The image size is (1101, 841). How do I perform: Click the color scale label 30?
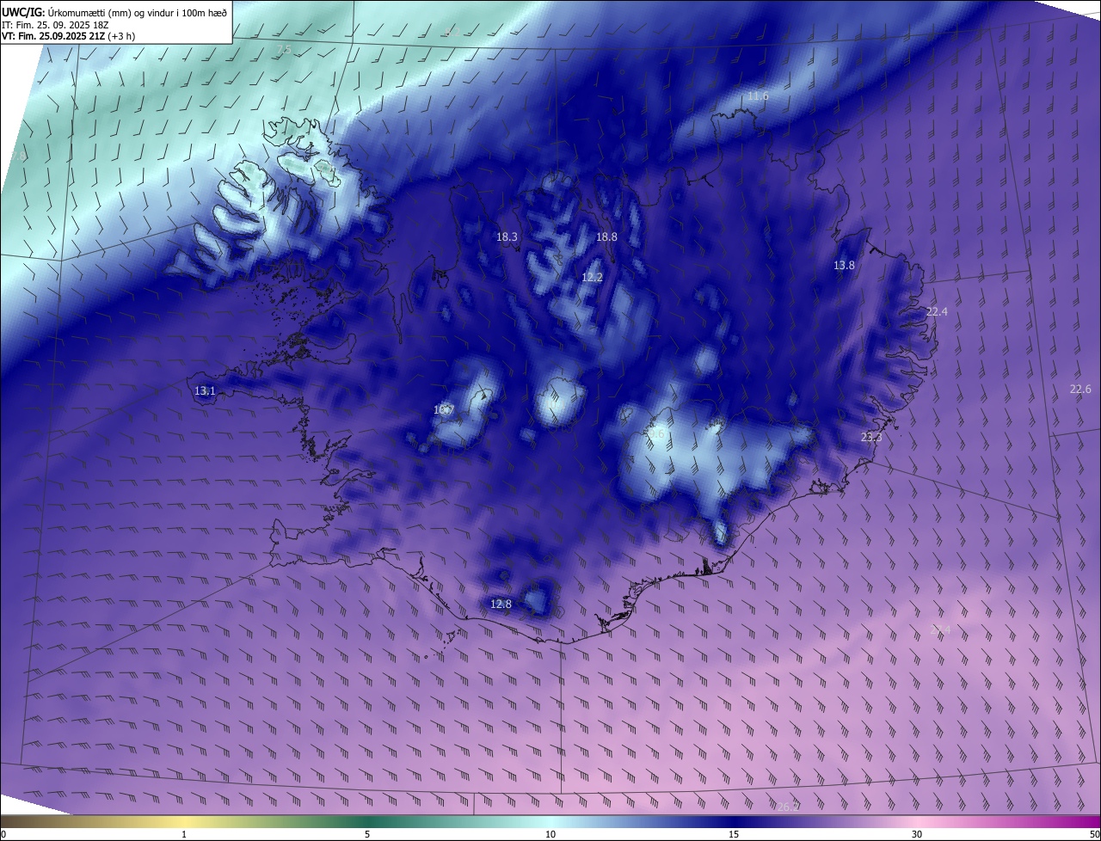coord(917,834)
